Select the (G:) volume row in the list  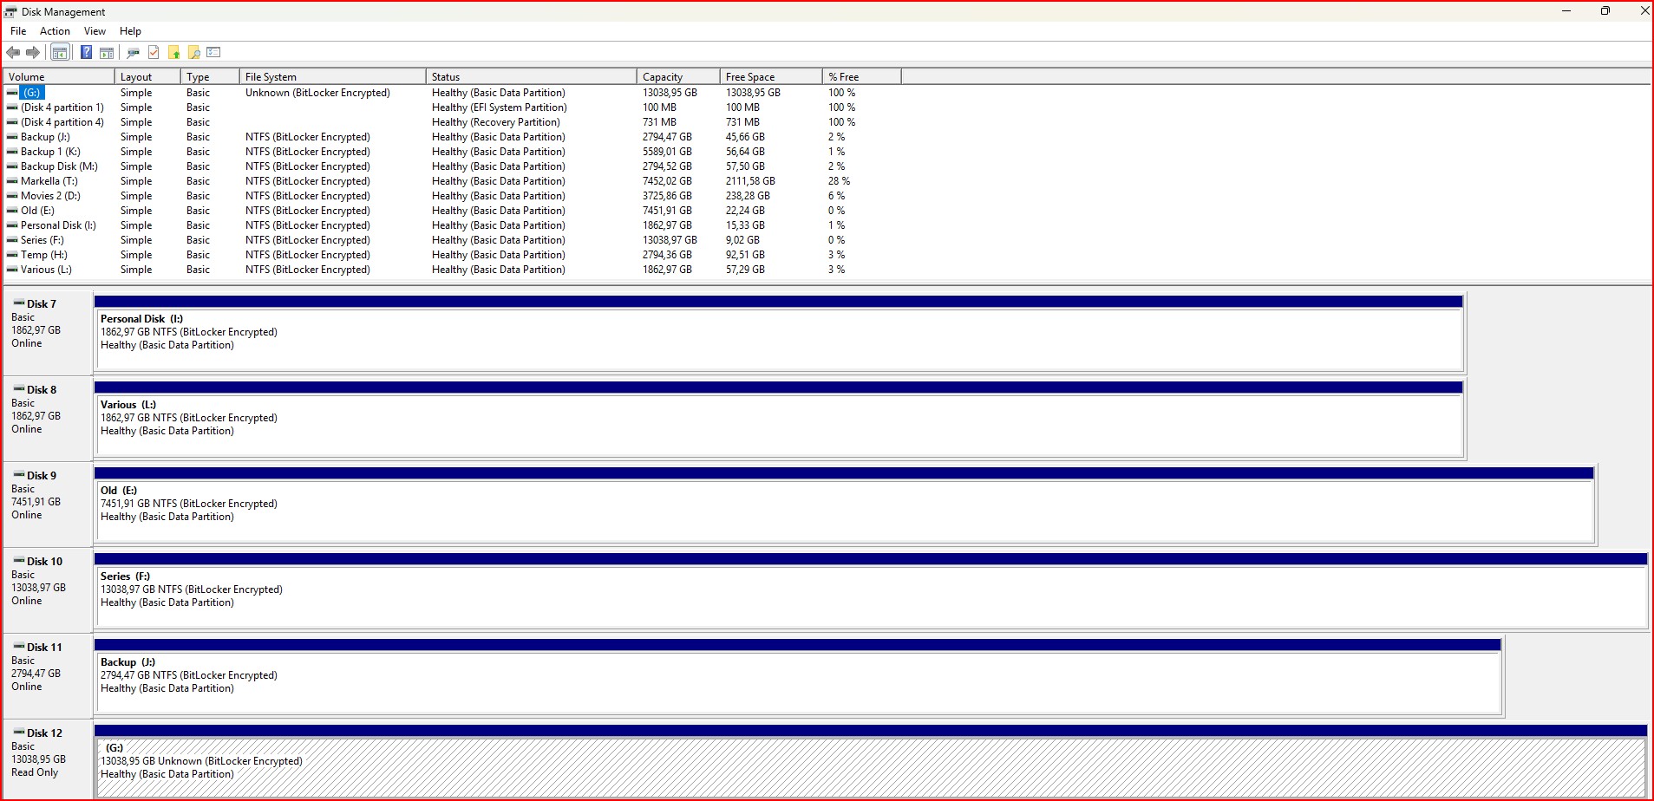(451, 93)
